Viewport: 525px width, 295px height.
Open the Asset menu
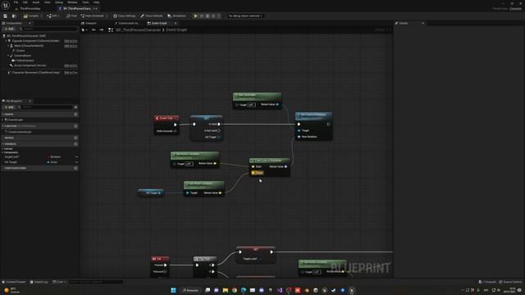click(36, 2)
